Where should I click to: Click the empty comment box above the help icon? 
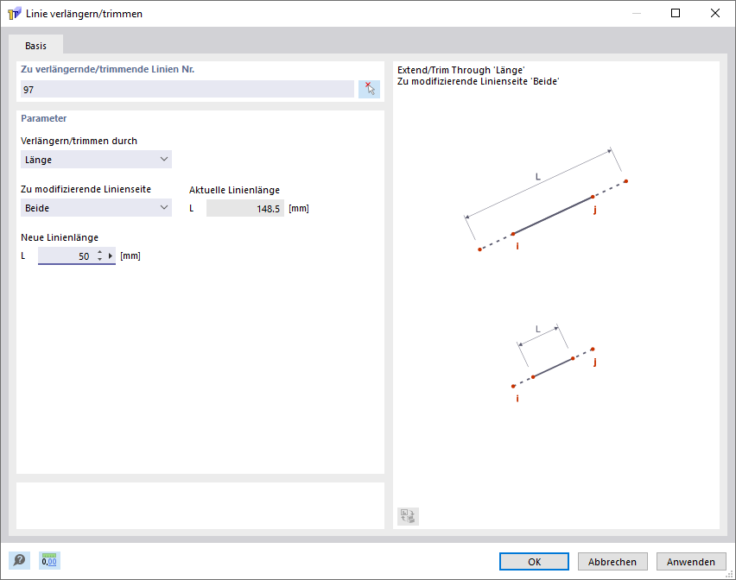pyautogui.click(x=200, y=506)
